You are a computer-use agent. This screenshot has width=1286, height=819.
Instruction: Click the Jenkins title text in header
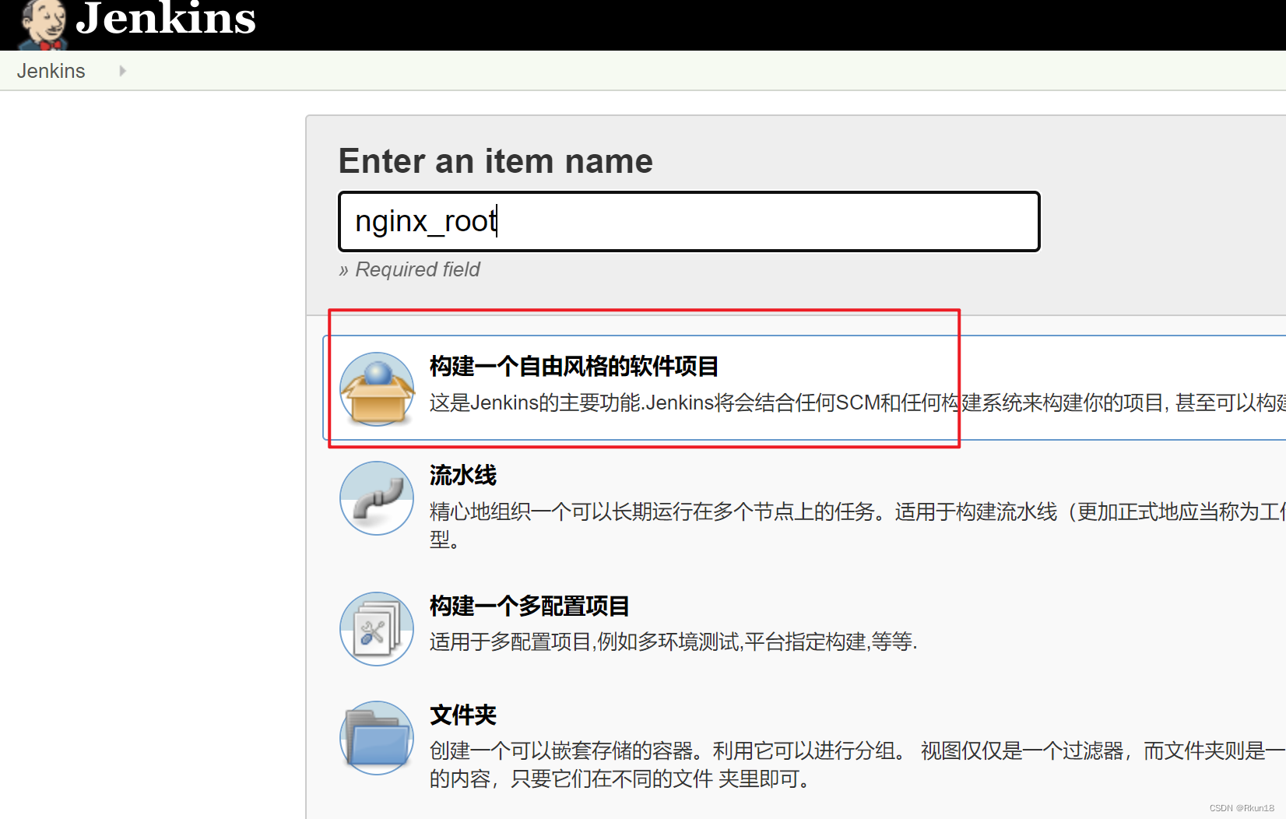pos(166,19)
